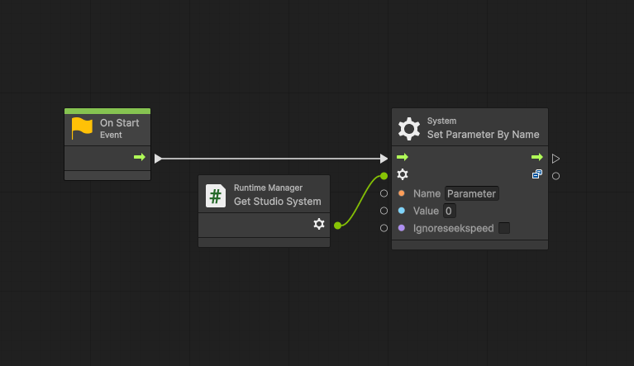Click gear output icon on Get Studio System
The width and height of the screenshot is (634, 366).
[x=319, y=224]
